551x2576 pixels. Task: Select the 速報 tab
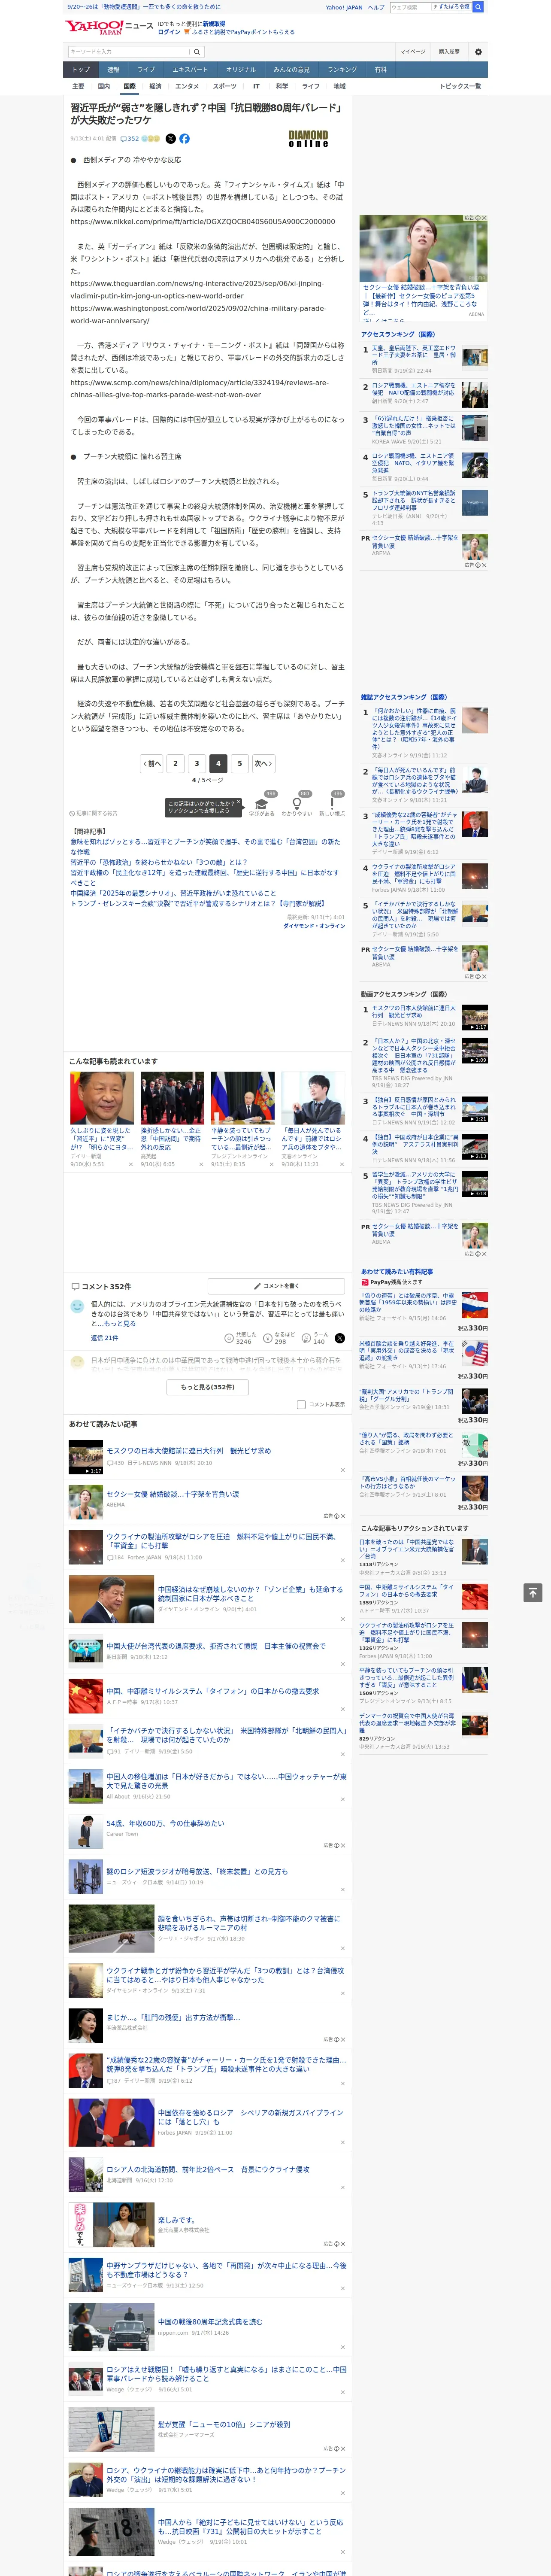pos(113,70)
